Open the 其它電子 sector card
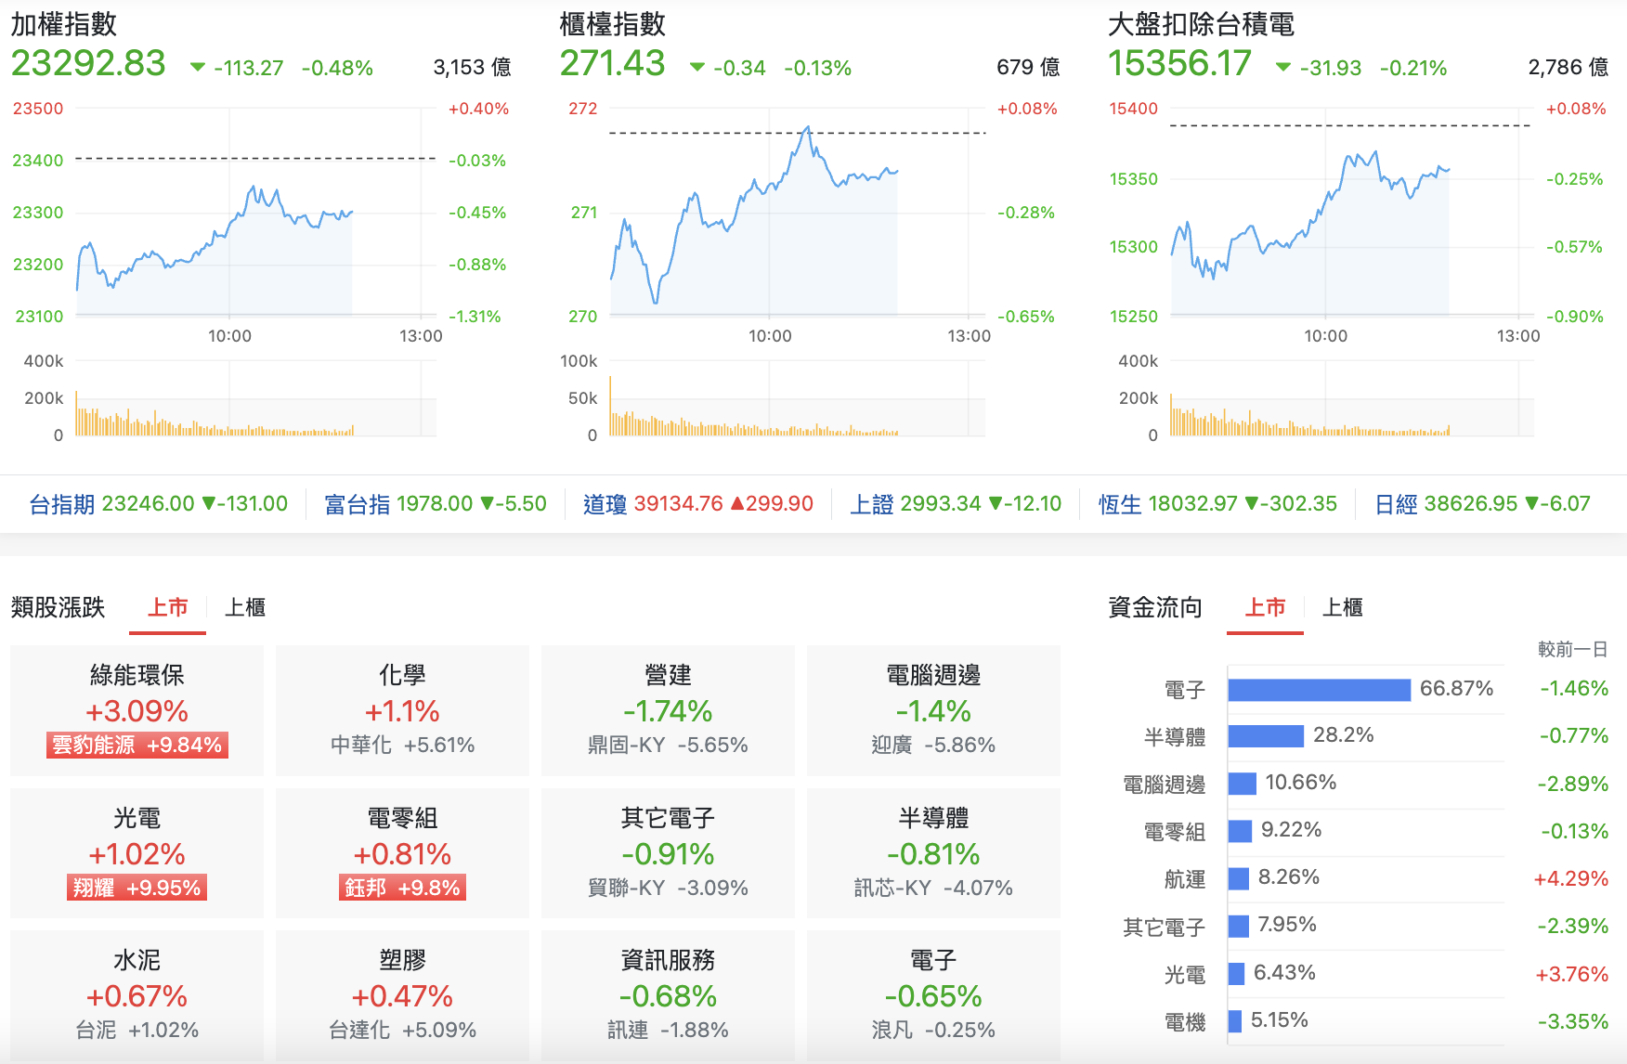Image resolution: width=1627 pixels, height=1064 pixels. click(668, 853)
